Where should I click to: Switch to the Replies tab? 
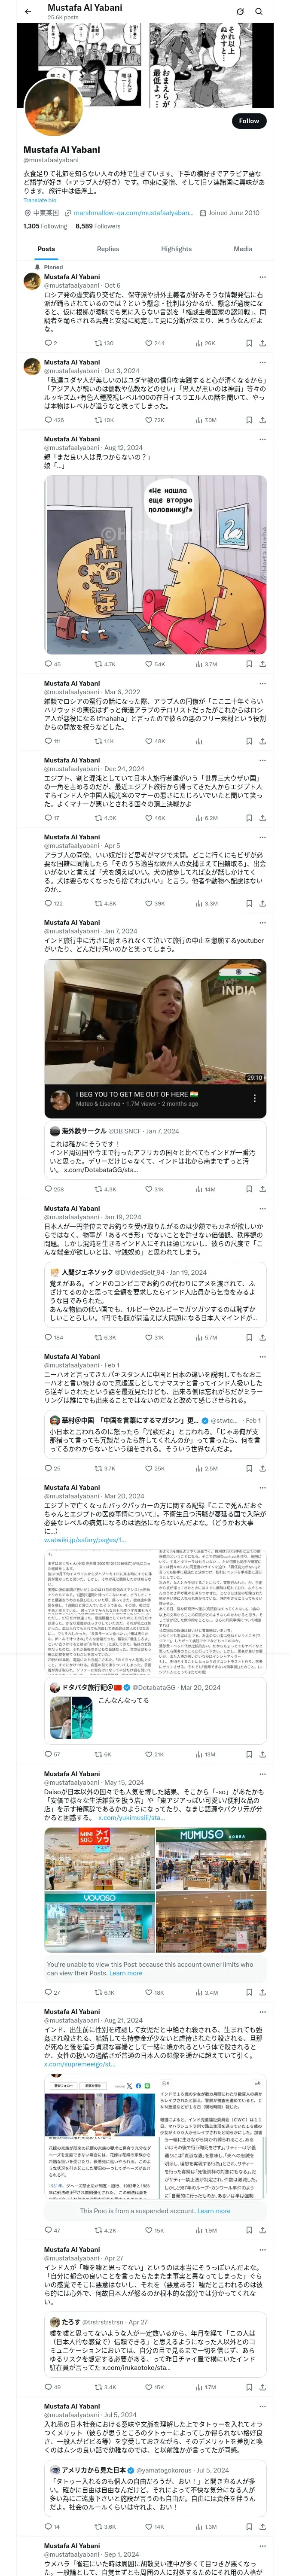(108, 249)
